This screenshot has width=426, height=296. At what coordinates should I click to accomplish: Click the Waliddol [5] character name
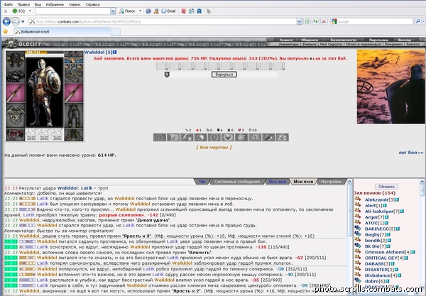(x=98, y=52)
